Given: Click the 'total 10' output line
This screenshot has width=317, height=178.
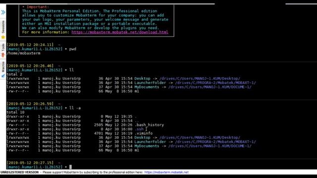Looking at the screenshot, I should (15, 112).
